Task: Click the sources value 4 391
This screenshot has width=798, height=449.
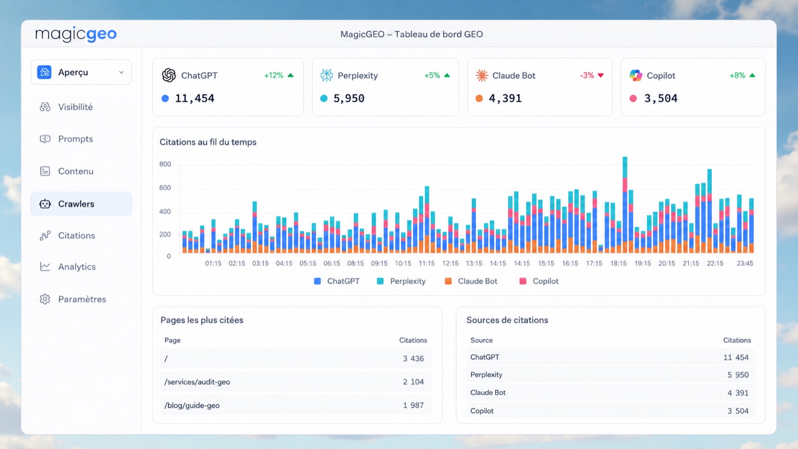Action: (x=738, y=393)
